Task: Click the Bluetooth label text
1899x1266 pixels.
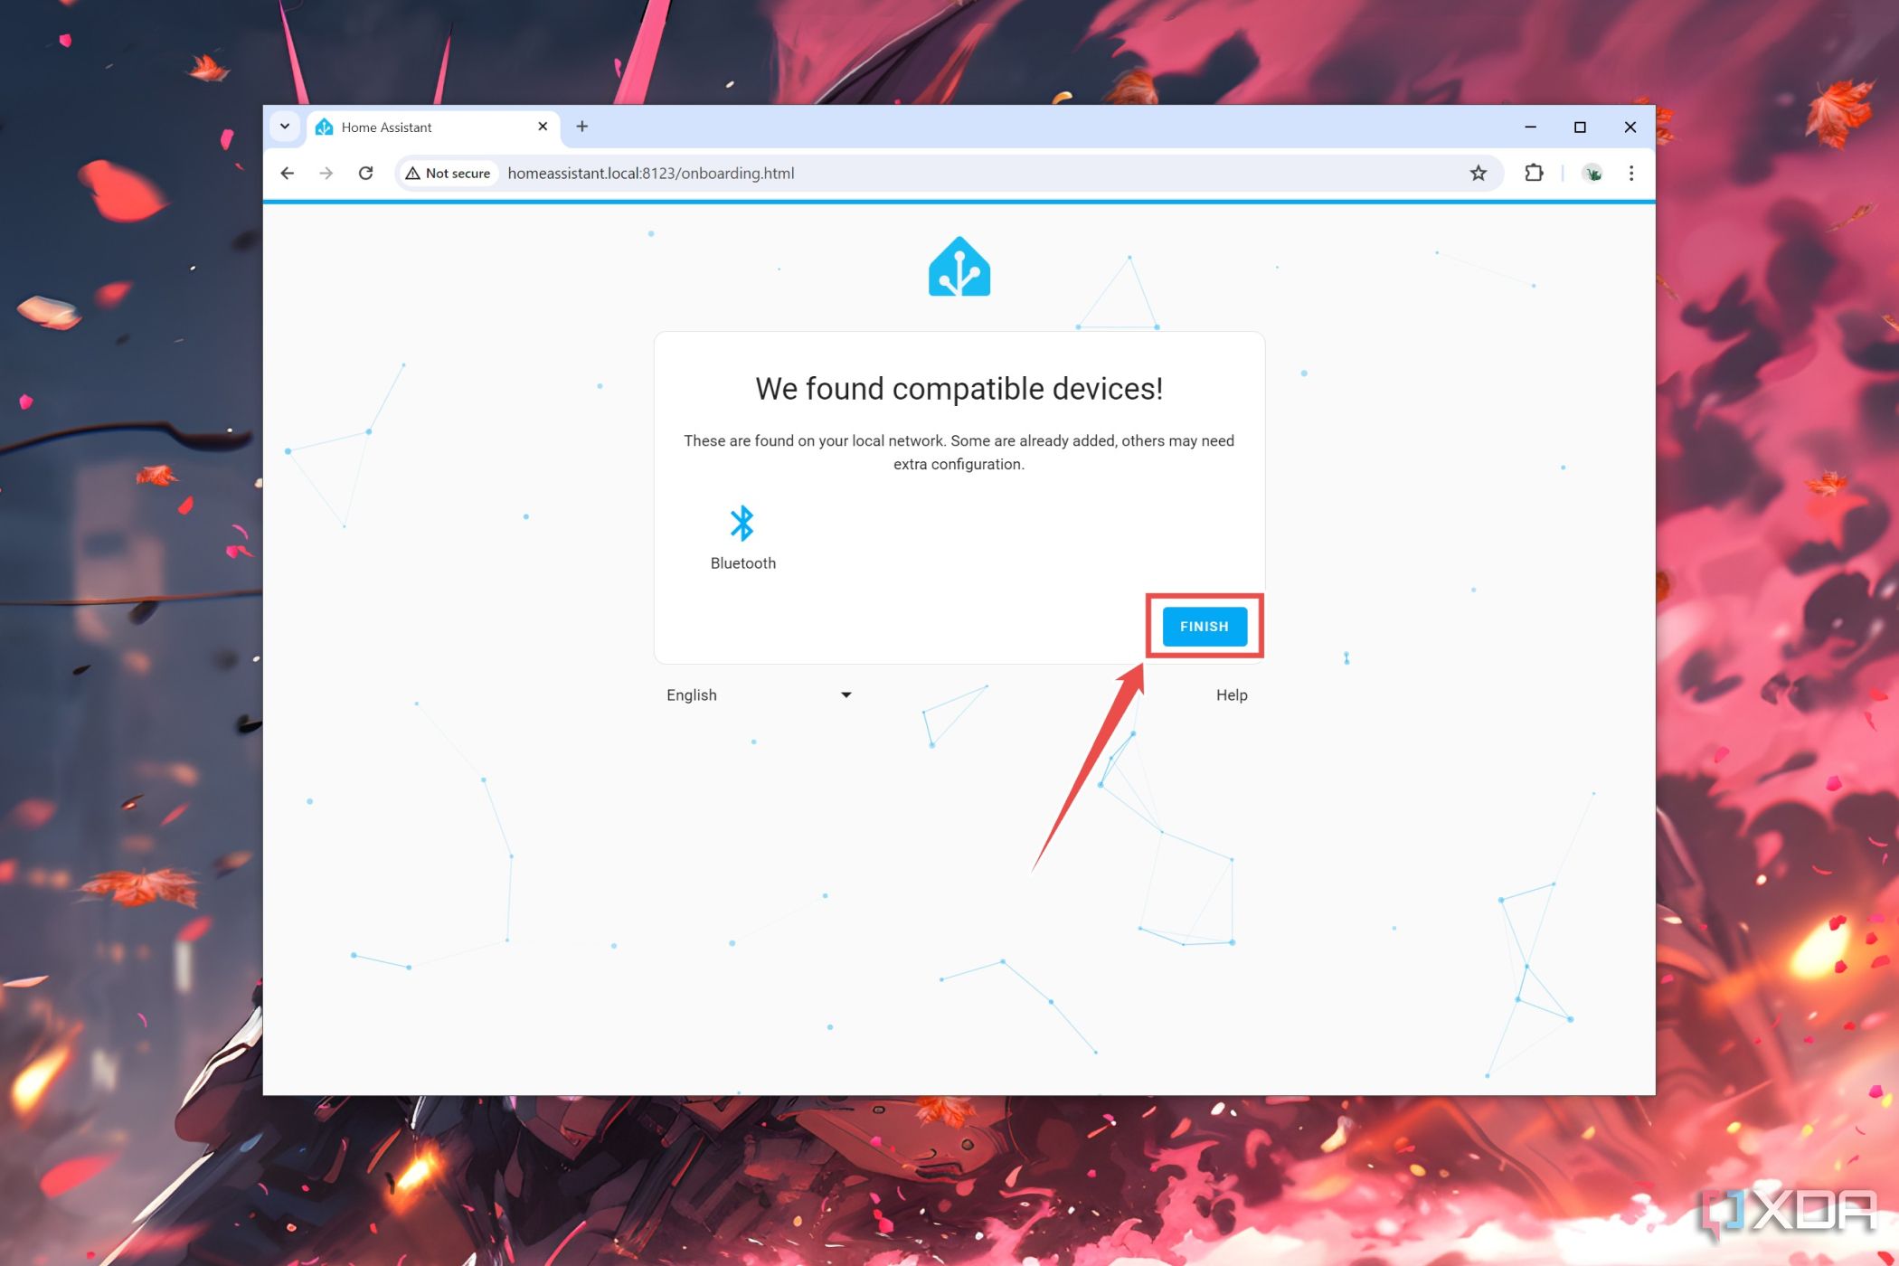Action: click(x=743, y=562)
